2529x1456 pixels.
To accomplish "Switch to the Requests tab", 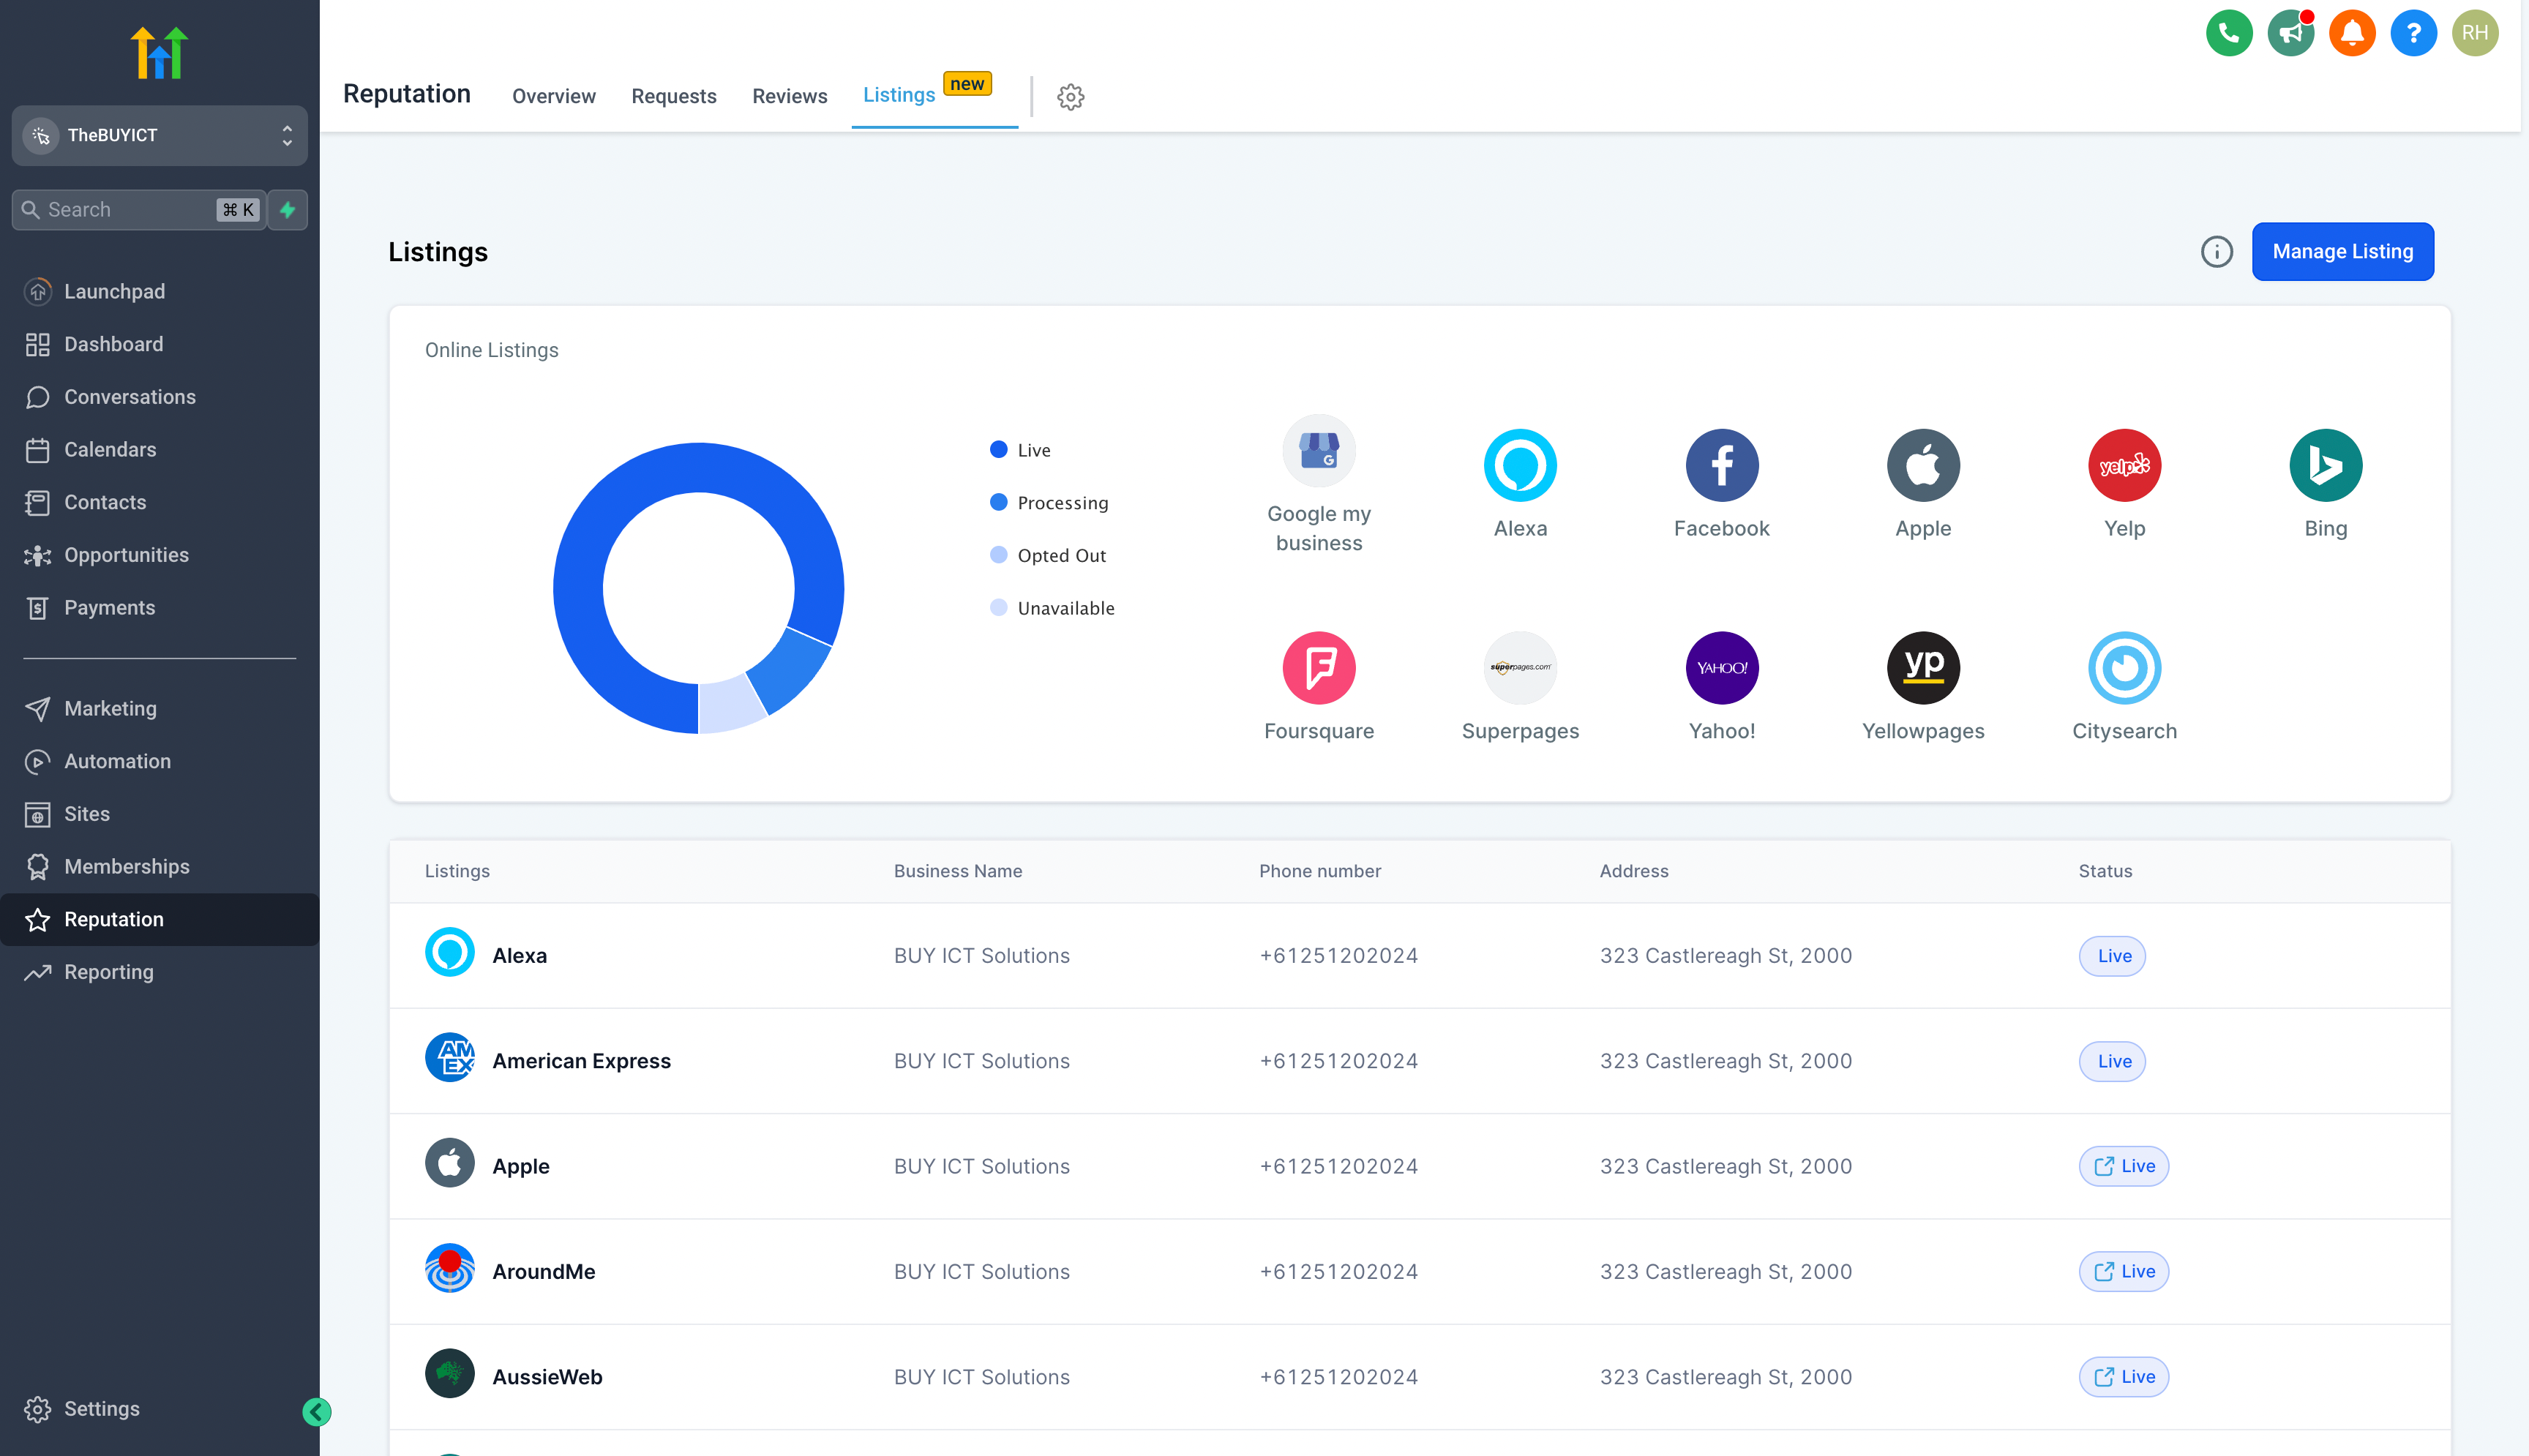I will [674, 96].
